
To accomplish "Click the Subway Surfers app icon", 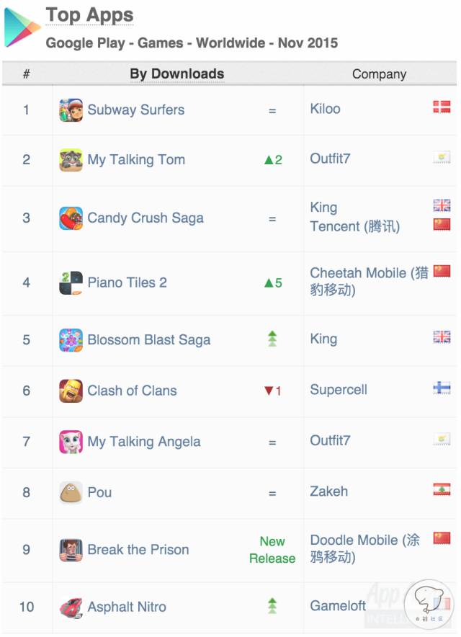I will pyautogui.click(x=71, y=110).
